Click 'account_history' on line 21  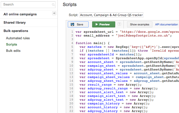click(103, 107)
